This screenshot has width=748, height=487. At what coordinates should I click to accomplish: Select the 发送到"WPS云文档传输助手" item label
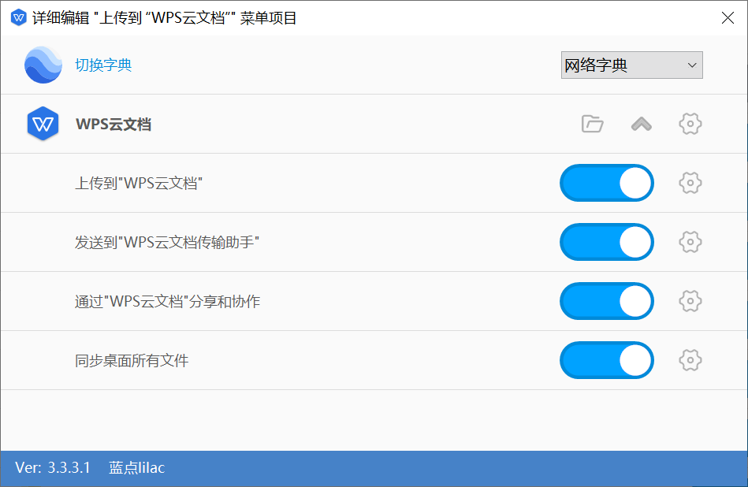(x=167, y=242)
